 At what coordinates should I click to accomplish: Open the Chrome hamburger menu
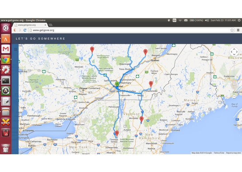(x=238, y=30)
